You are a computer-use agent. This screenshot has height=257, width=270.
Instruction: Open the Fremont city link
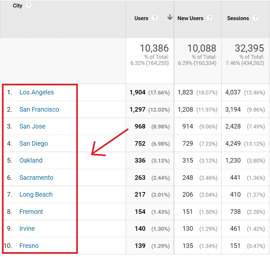[31, 212]
